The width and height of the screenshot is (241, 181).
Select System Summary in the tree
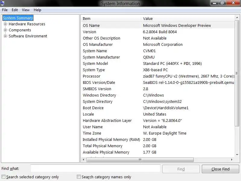click(18, 18)
